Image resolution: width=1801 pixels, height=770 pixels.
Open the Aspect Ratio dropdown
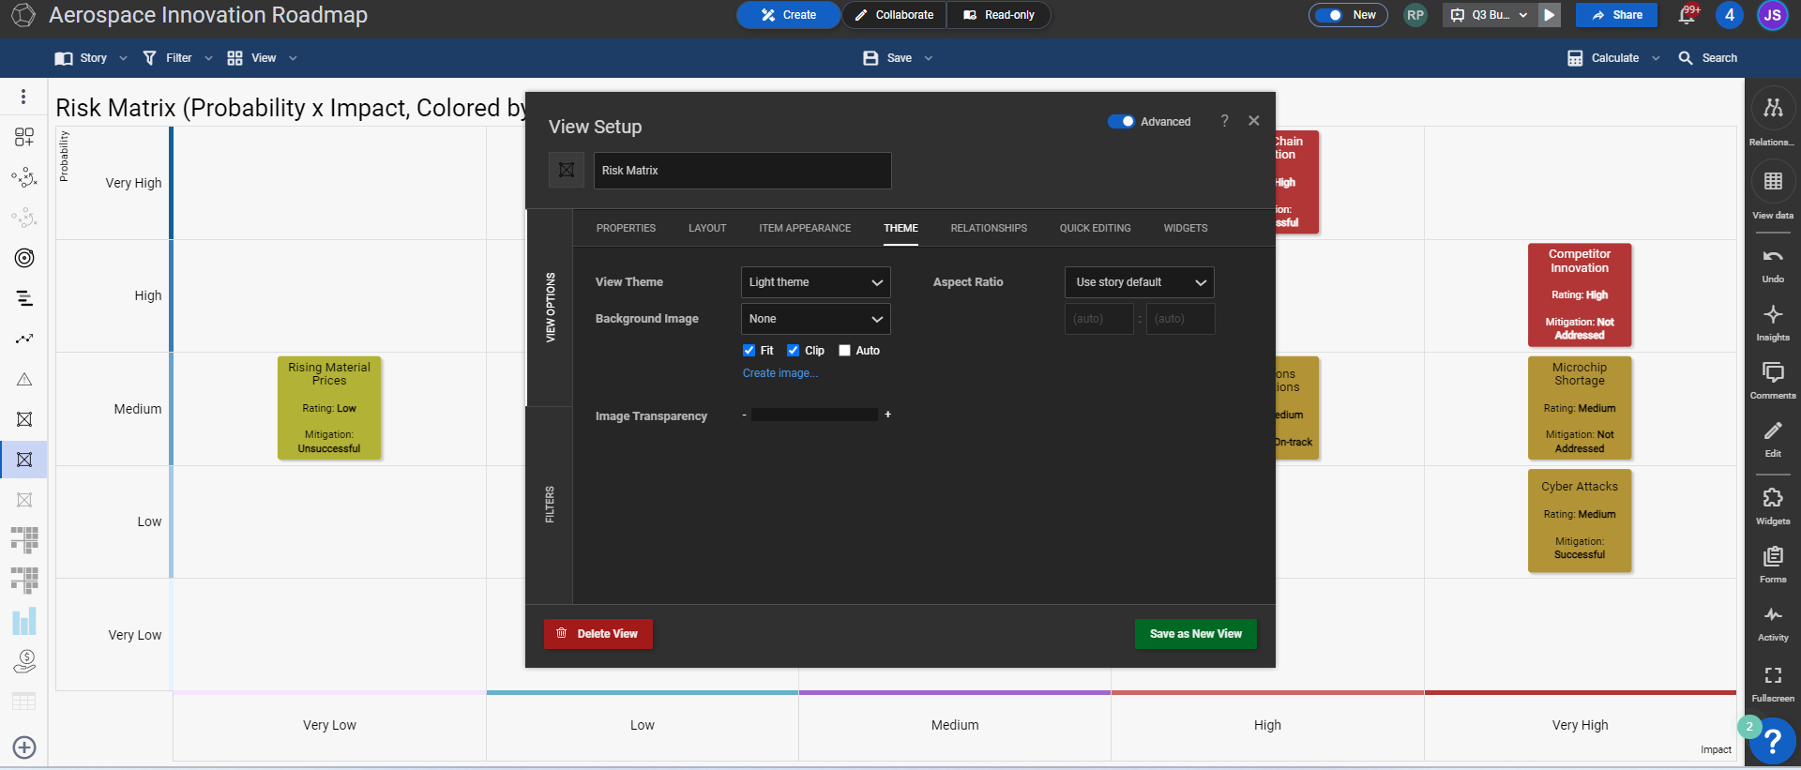click(x=1139, y=282)
